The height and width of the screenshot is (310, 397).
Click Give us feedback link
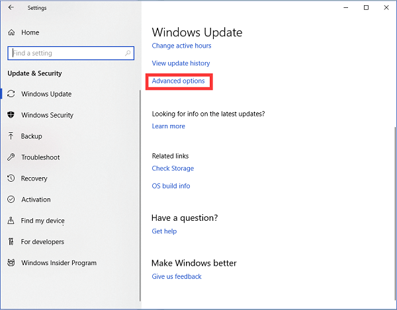[177, 276]
